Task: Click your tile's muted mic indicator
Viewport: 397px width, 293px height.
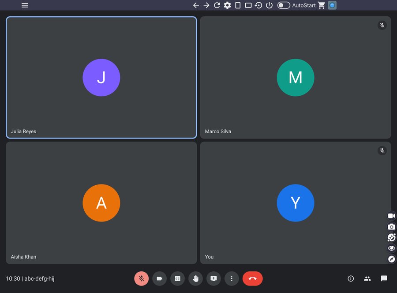Action: click(382, 150)
